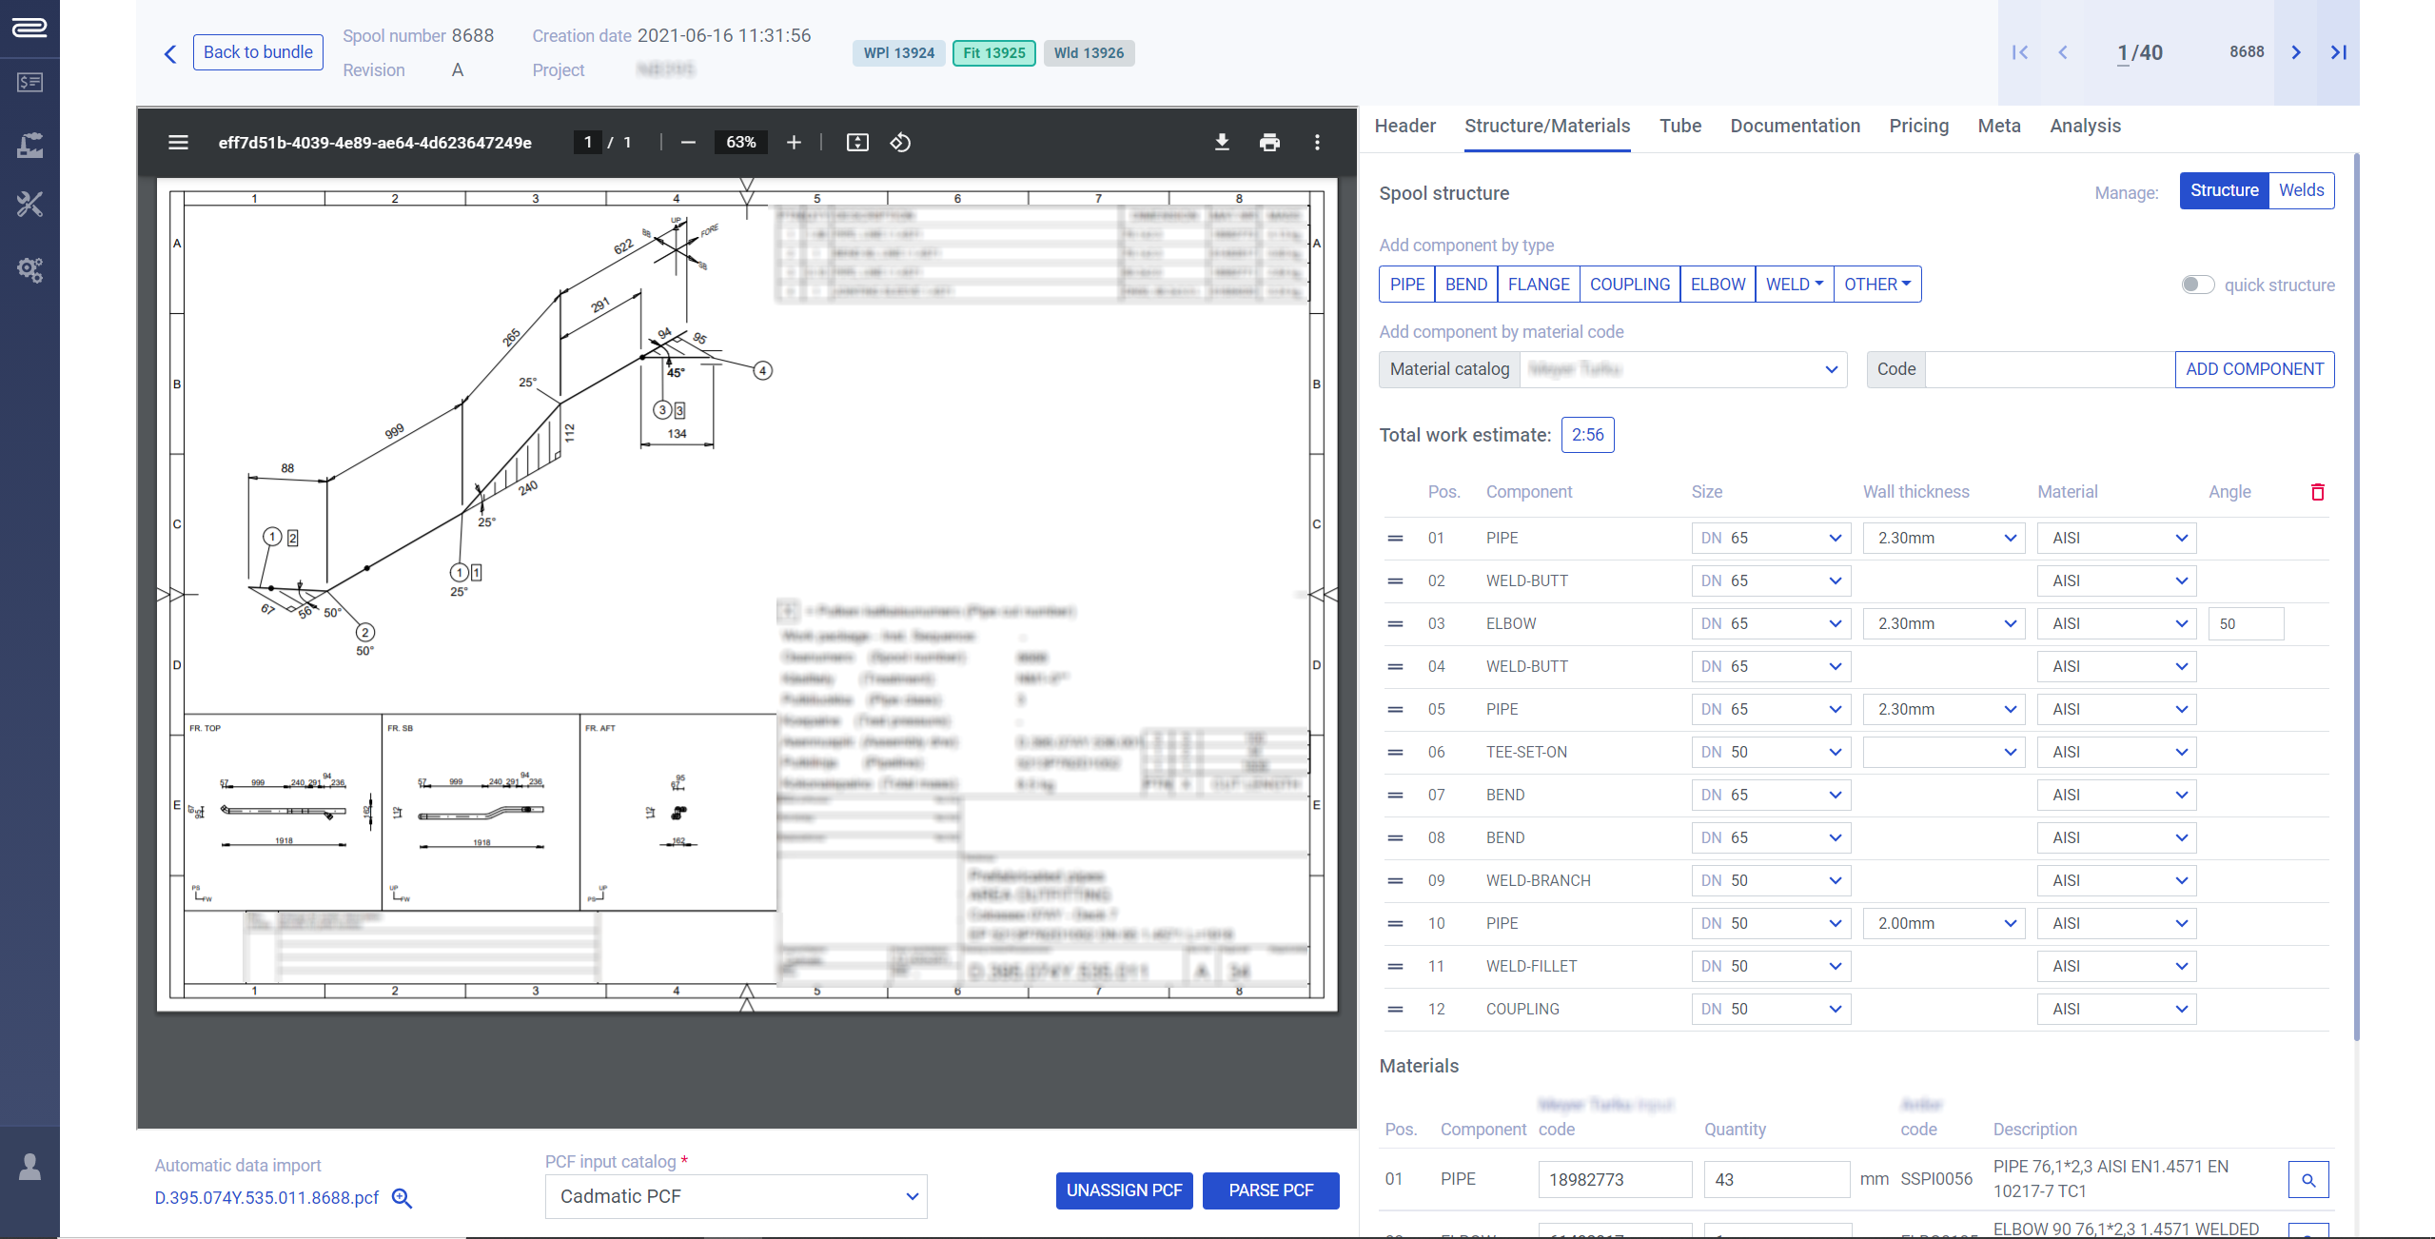This screenshot has width=2435, height=1239.
Task: Rotate the PDF counterclockwise
Action: coord(900,143)
